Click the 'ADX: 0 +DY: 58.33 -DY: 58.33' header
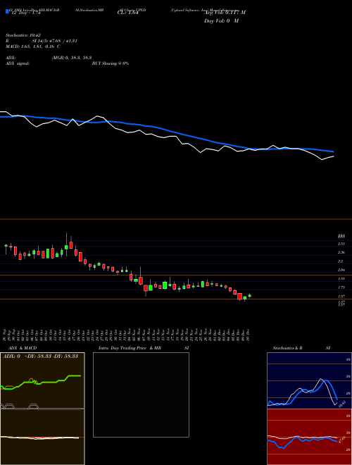Image resolution: width=352 pixels, height=465 pixels. [40, 356]
